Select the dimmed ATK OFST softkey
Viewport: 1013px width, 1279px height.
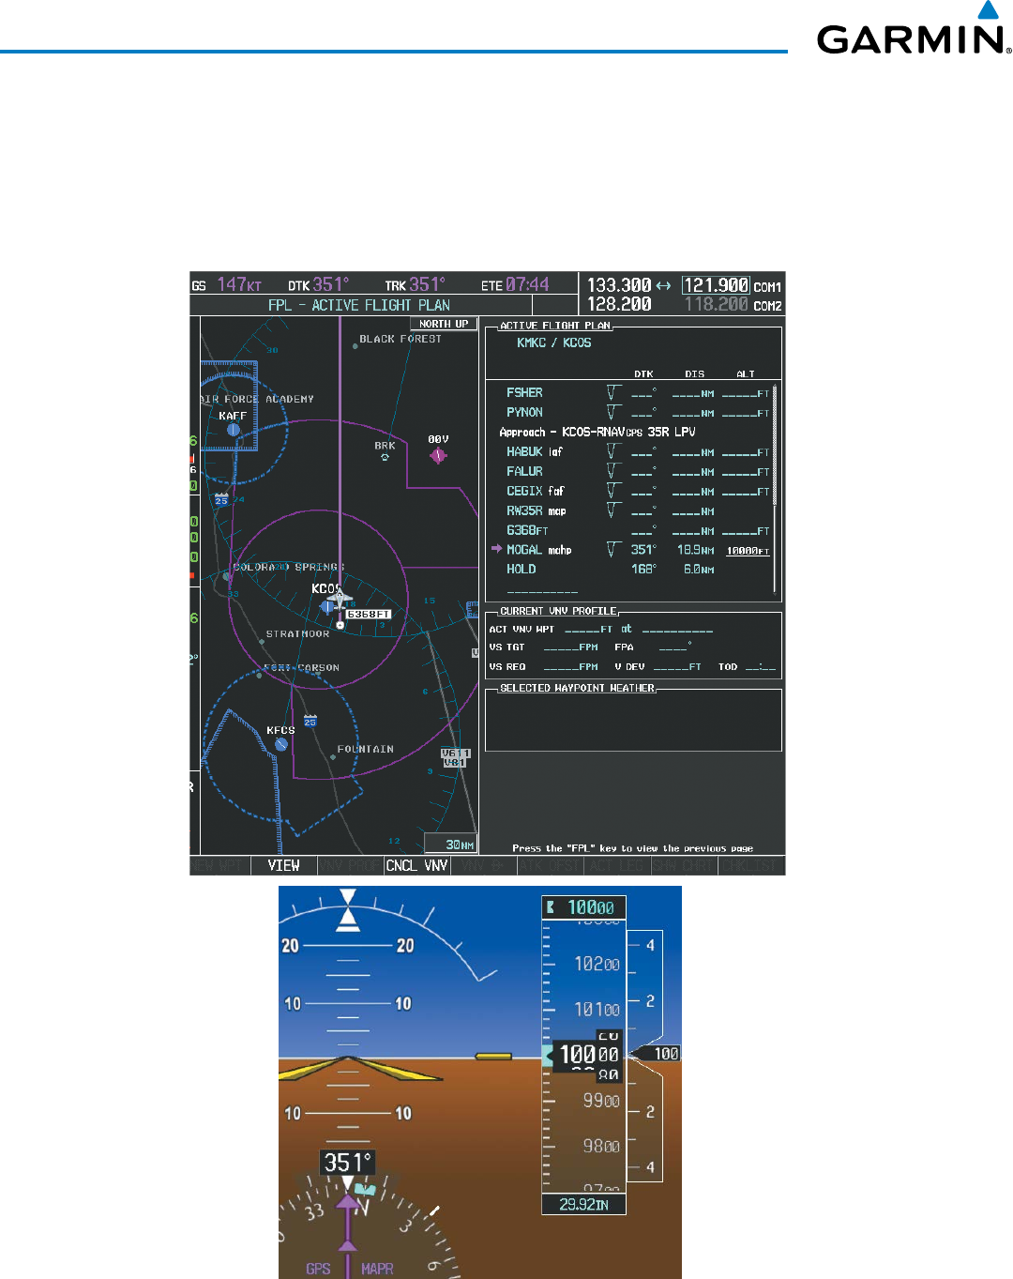pyautogui.click(x=551, y=865)
